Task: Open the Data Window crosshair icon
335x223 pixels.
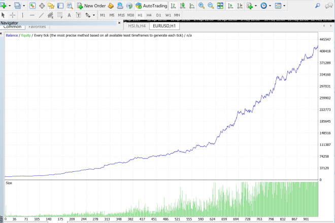Action: [x=42, y=6]
